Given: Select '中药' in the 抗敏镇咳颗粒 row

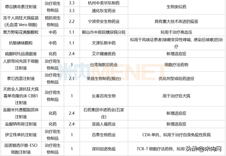Looking at the screenshot, I should (x=53, y=43).
